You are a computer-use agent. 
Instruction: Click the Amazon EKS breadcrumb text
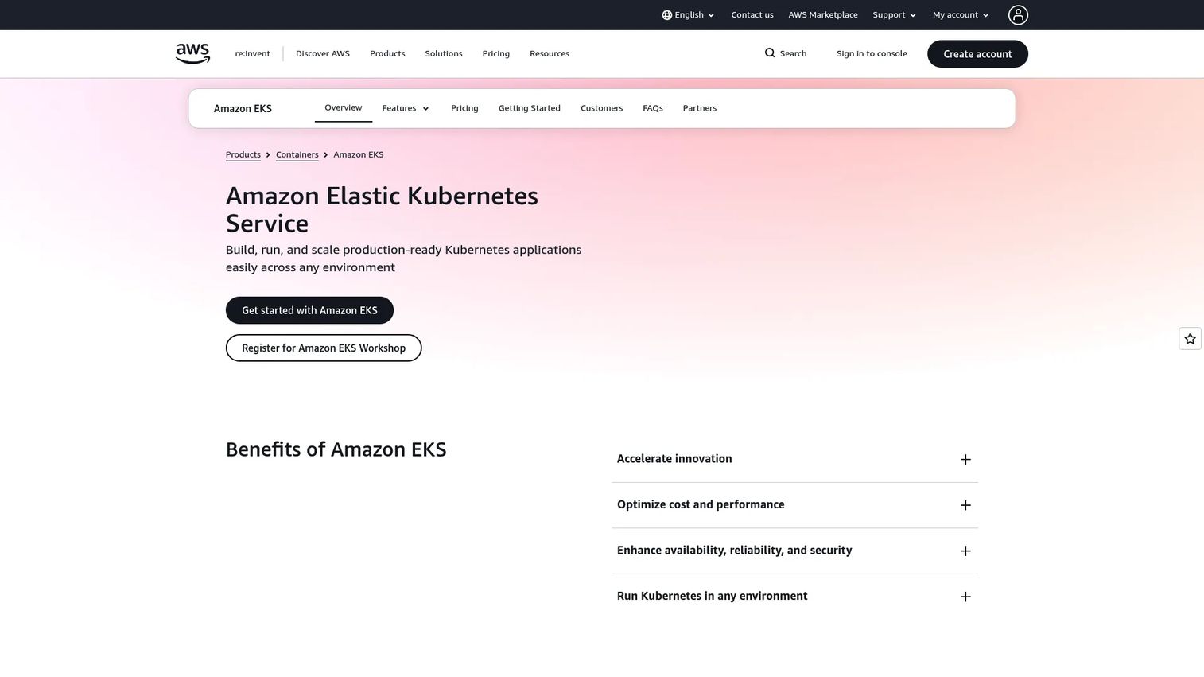tap(358, 154)
